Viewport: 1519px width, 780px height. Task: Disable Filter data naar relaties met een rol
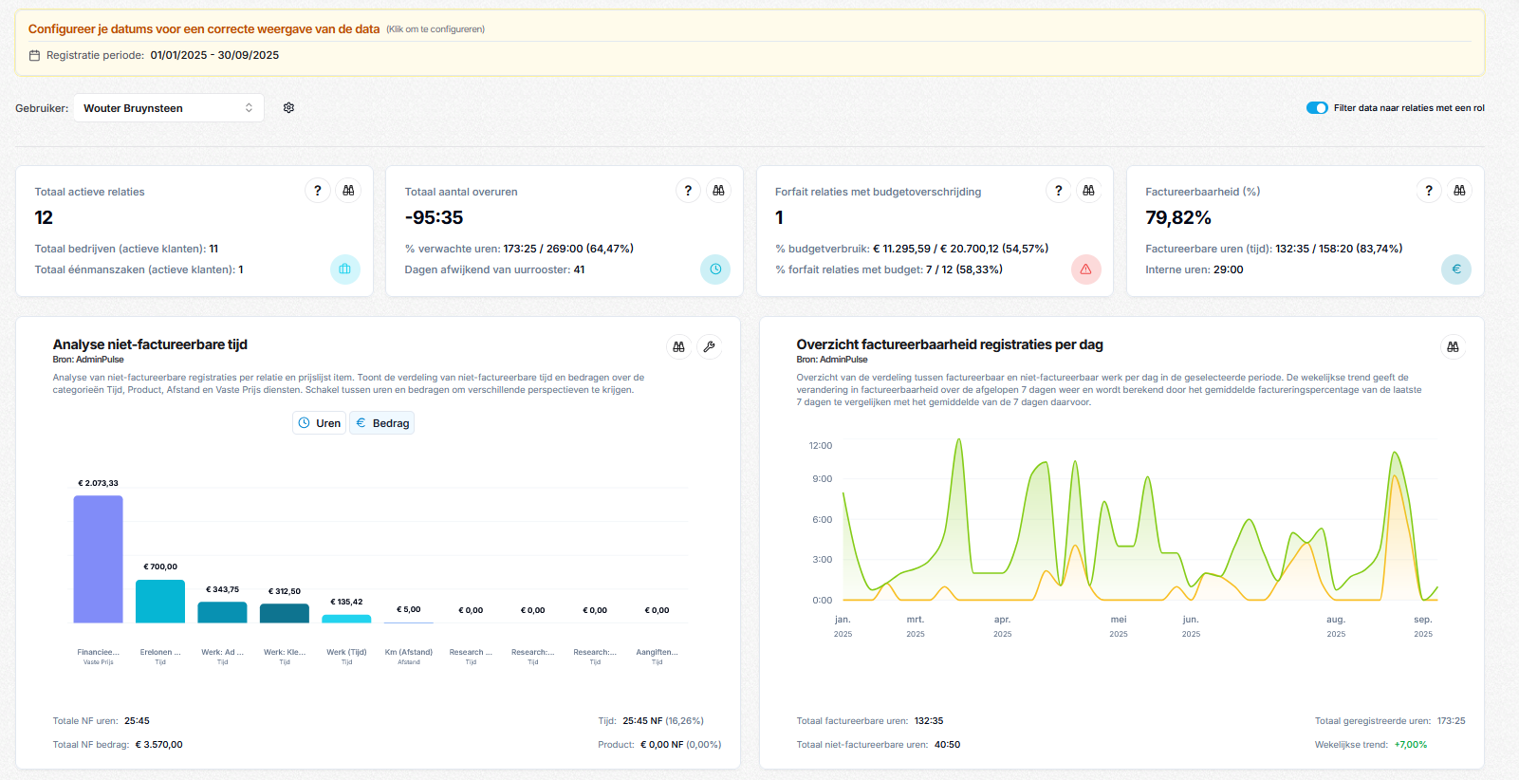pyautogui.click(x=1317, y=108)
